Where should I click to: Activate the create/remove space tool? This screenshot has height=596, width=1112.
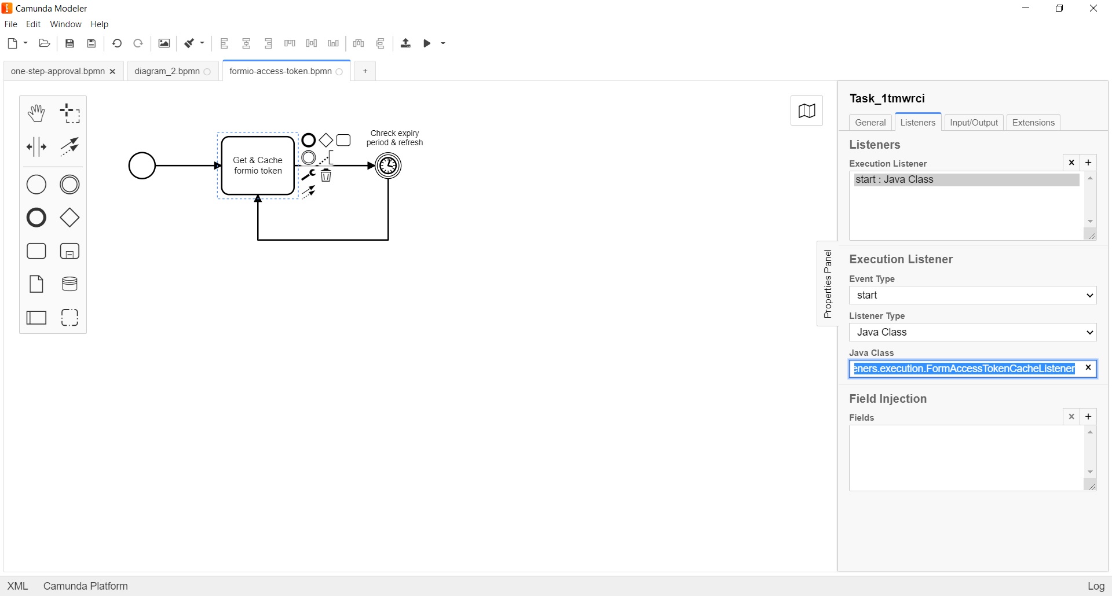[x=36, y=147]
